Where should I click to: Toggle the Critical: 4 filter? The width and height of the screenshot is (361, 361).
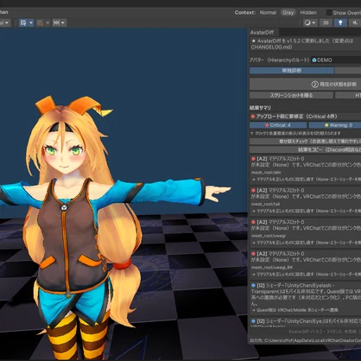pyautogui.click(x=278, y=125)
